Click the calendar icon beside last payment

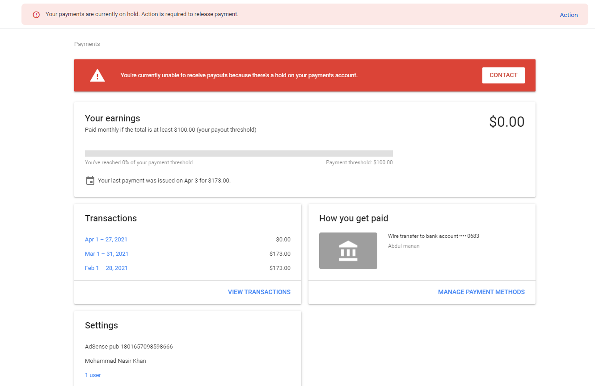pos(90,181)
